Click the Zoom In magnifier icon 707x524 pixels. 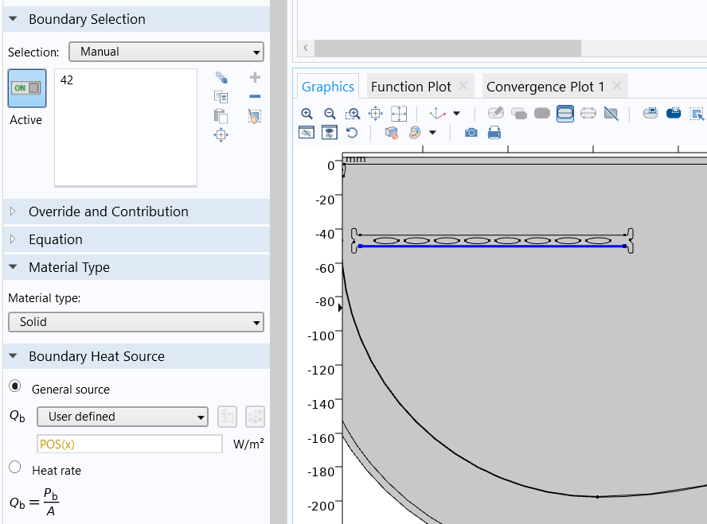tap(307, 114)
